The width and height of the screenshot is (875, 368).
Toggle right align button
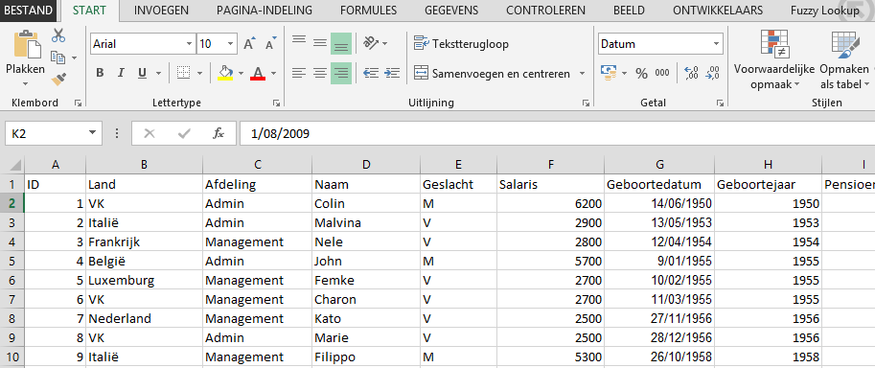point(341,73)
